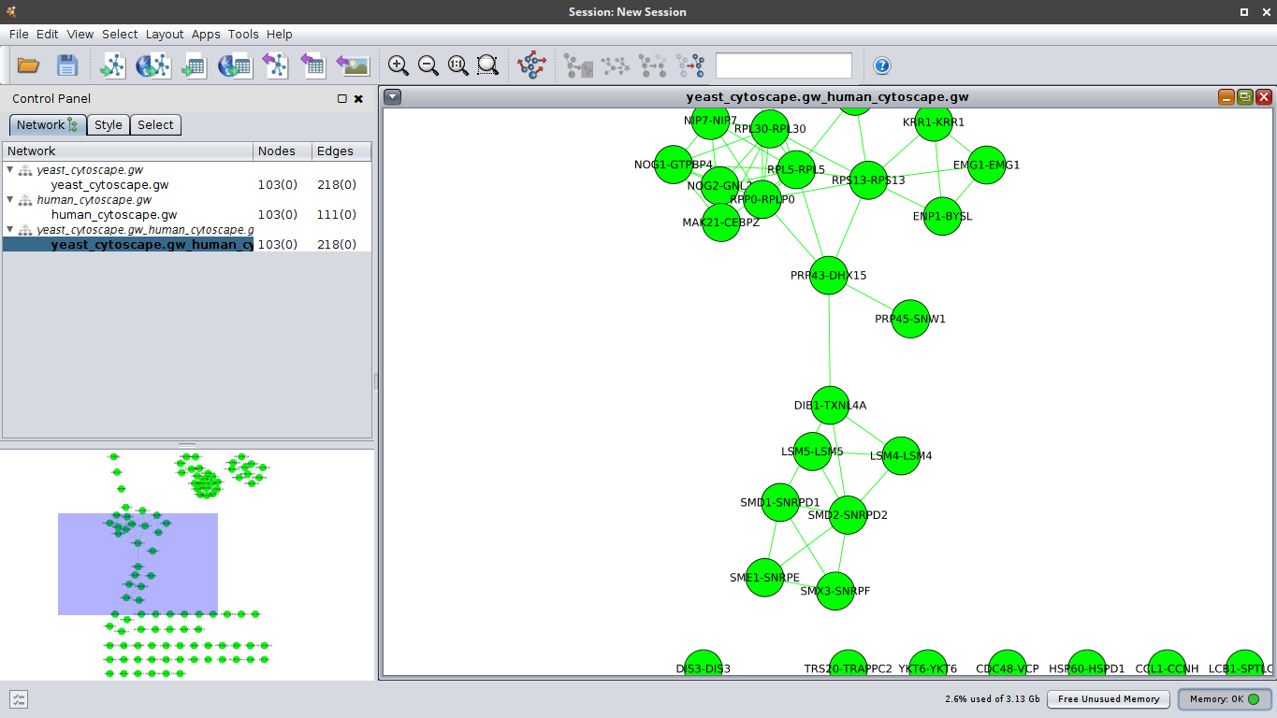Float the Control Panel window icon
Viewport: 1277px width, 718px height.
(342, 98)
